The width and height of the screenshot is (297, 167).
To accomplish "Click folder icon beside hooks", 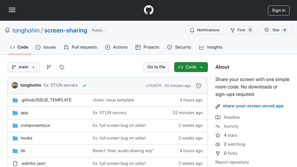I will pos(15,138).
